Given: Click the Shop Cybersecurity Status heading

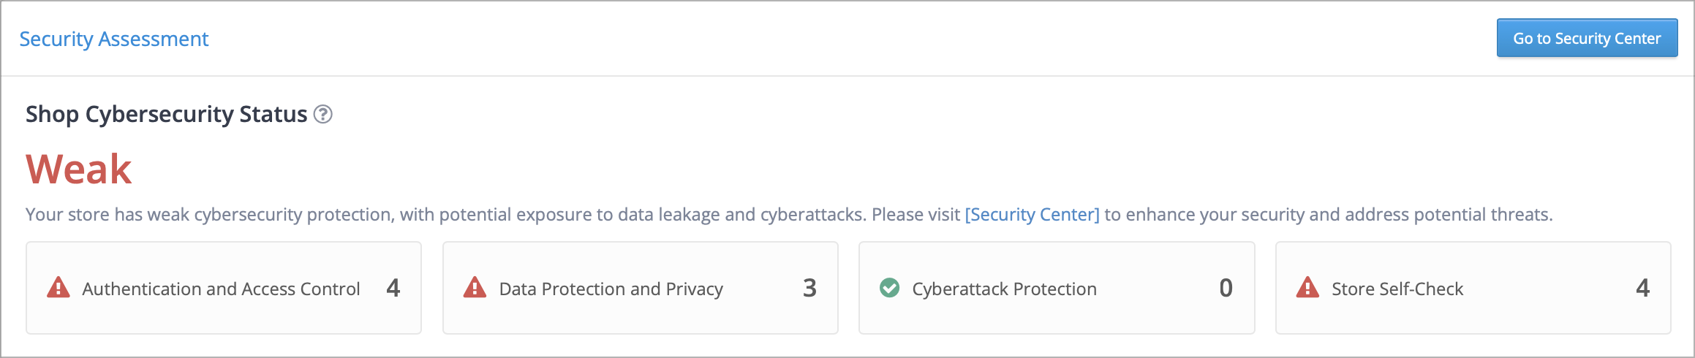Looking at the screenshot, I should pos(167,114).
